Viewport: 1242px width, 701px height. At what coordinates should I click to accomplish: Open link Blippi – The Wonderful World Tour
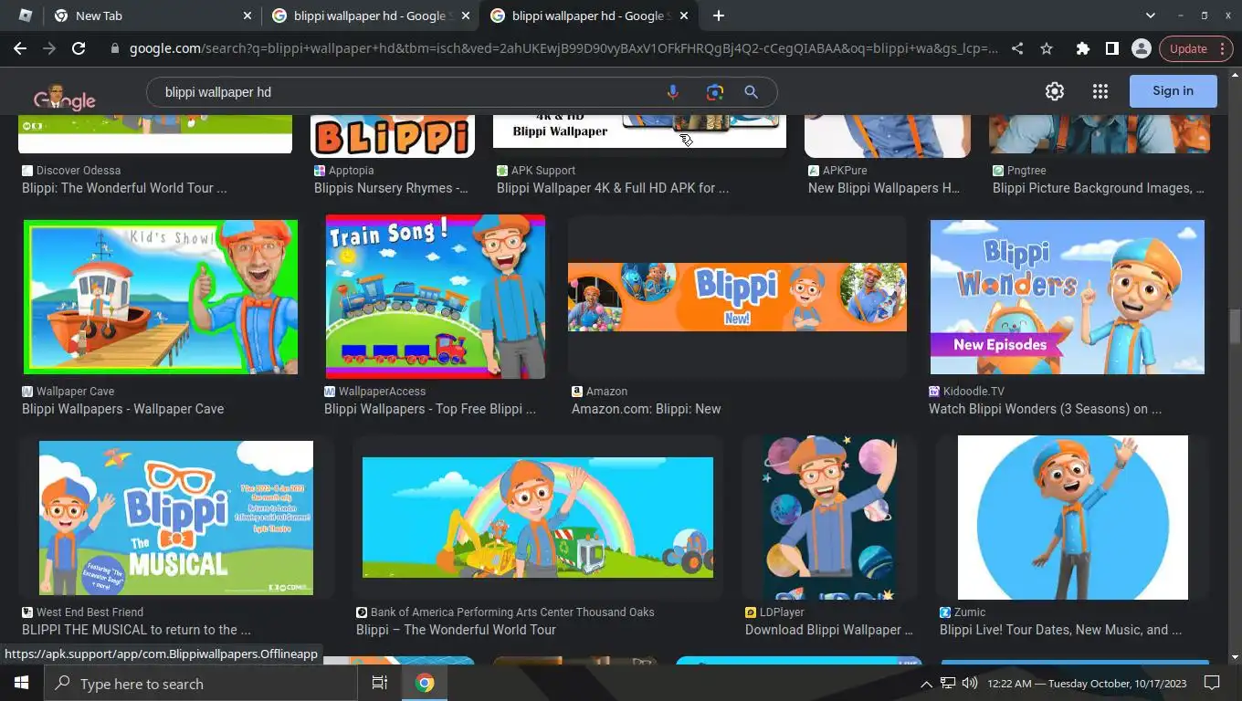pos(456,630)
